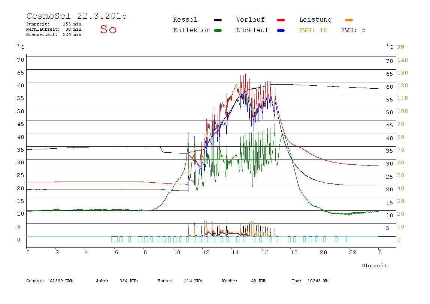Click the "Woche:" footer label
This screenshot has height=304, width=430.
point(230,281)
